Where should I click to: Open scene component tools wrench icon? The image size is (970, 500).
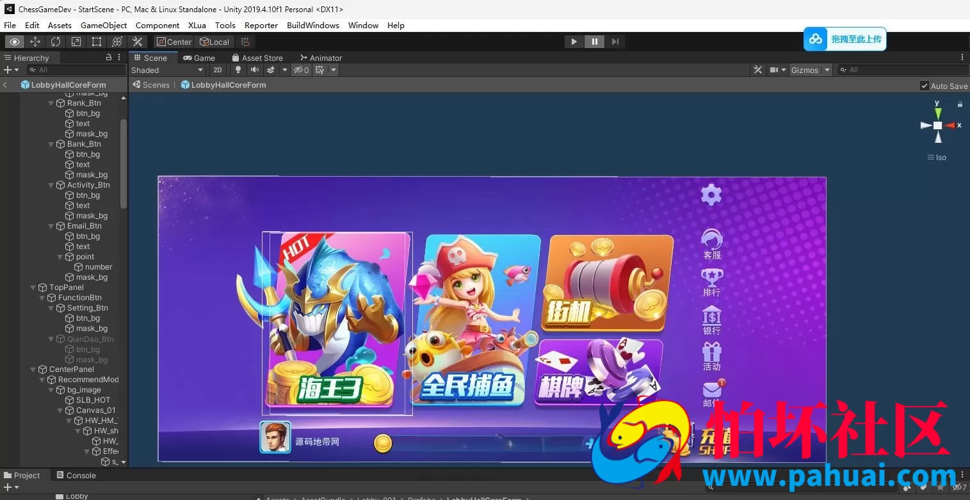pos(758,70)
